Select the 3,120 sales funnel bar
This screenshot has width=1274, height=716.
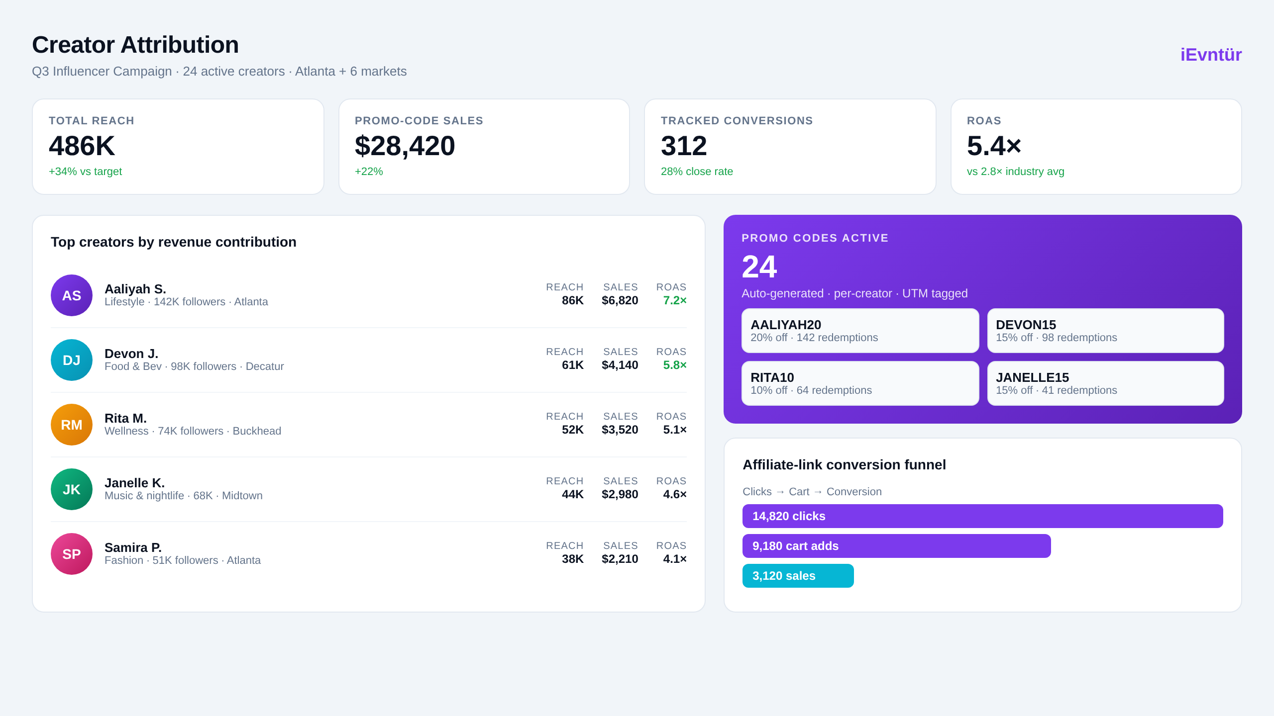pos(798,576)
